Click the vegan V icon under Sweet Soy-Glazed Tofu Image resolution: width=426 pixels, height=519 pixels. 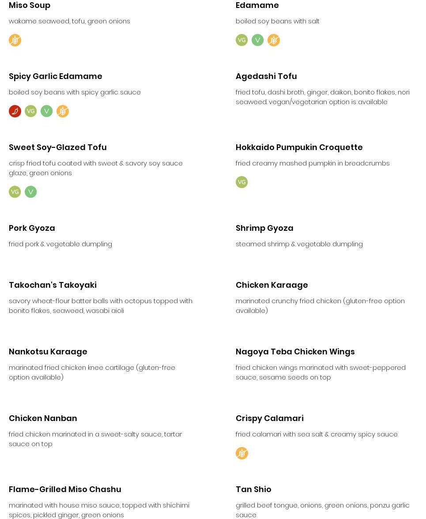(x=31, y=192)
